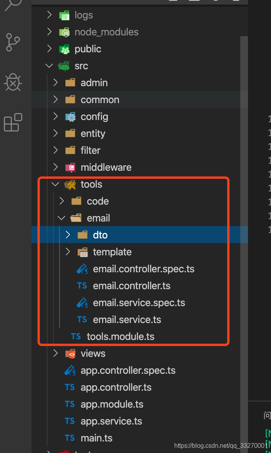The width and height of the screenshot is (271, 453).
Task: Open email.service.ts file
Action: click(127, 320)
